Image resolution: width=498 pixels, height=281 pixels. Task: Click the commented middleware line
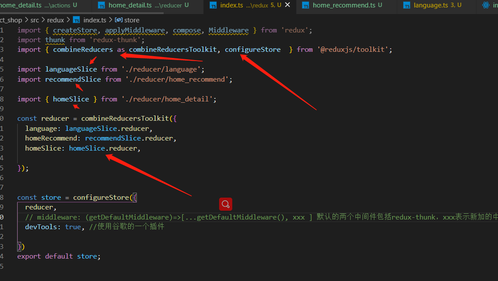261,217
